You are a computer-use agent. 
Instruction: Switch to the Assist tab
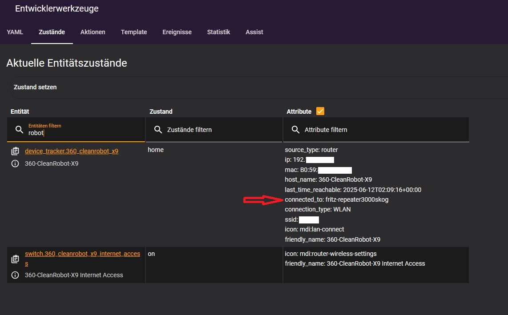(x=254, y=32)
